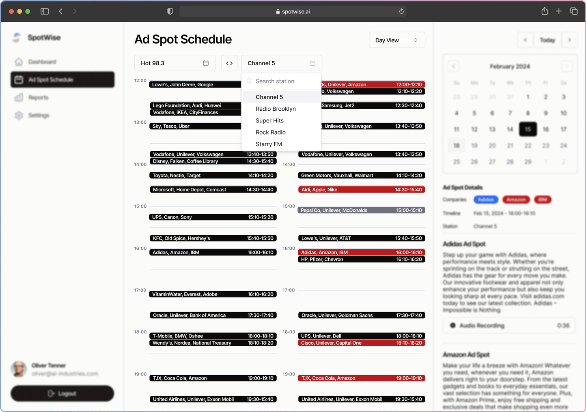Viewport: 586px width, 412px height.
Task: Go to next day with right arrow beside Today
Action: pos(569,40)
